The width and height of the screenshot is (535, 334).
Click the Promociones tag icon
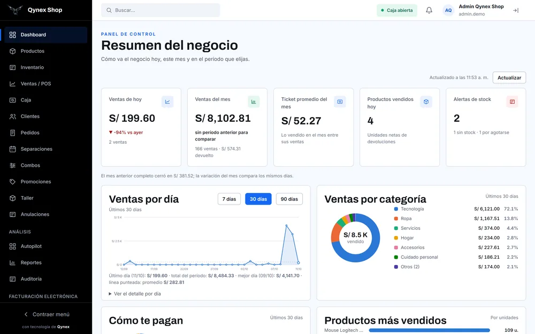pos(13,182)
